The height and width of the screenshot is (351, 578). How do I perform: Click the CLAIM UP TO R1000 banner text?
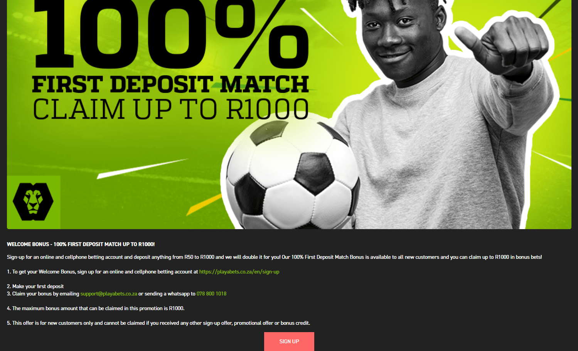170,109
